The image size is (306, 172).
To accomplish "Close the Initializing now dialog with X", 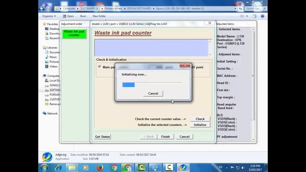I will [185, 65].
